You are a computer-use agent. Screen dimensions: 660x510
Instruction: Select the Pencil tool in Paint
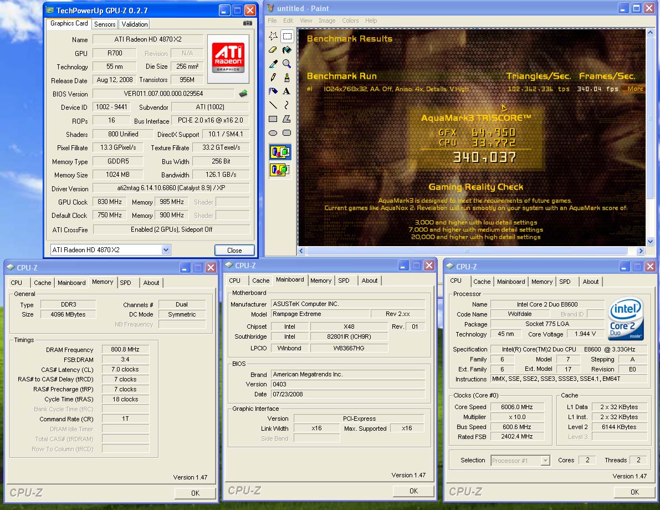pyautogui.click(x=273, y=78)
